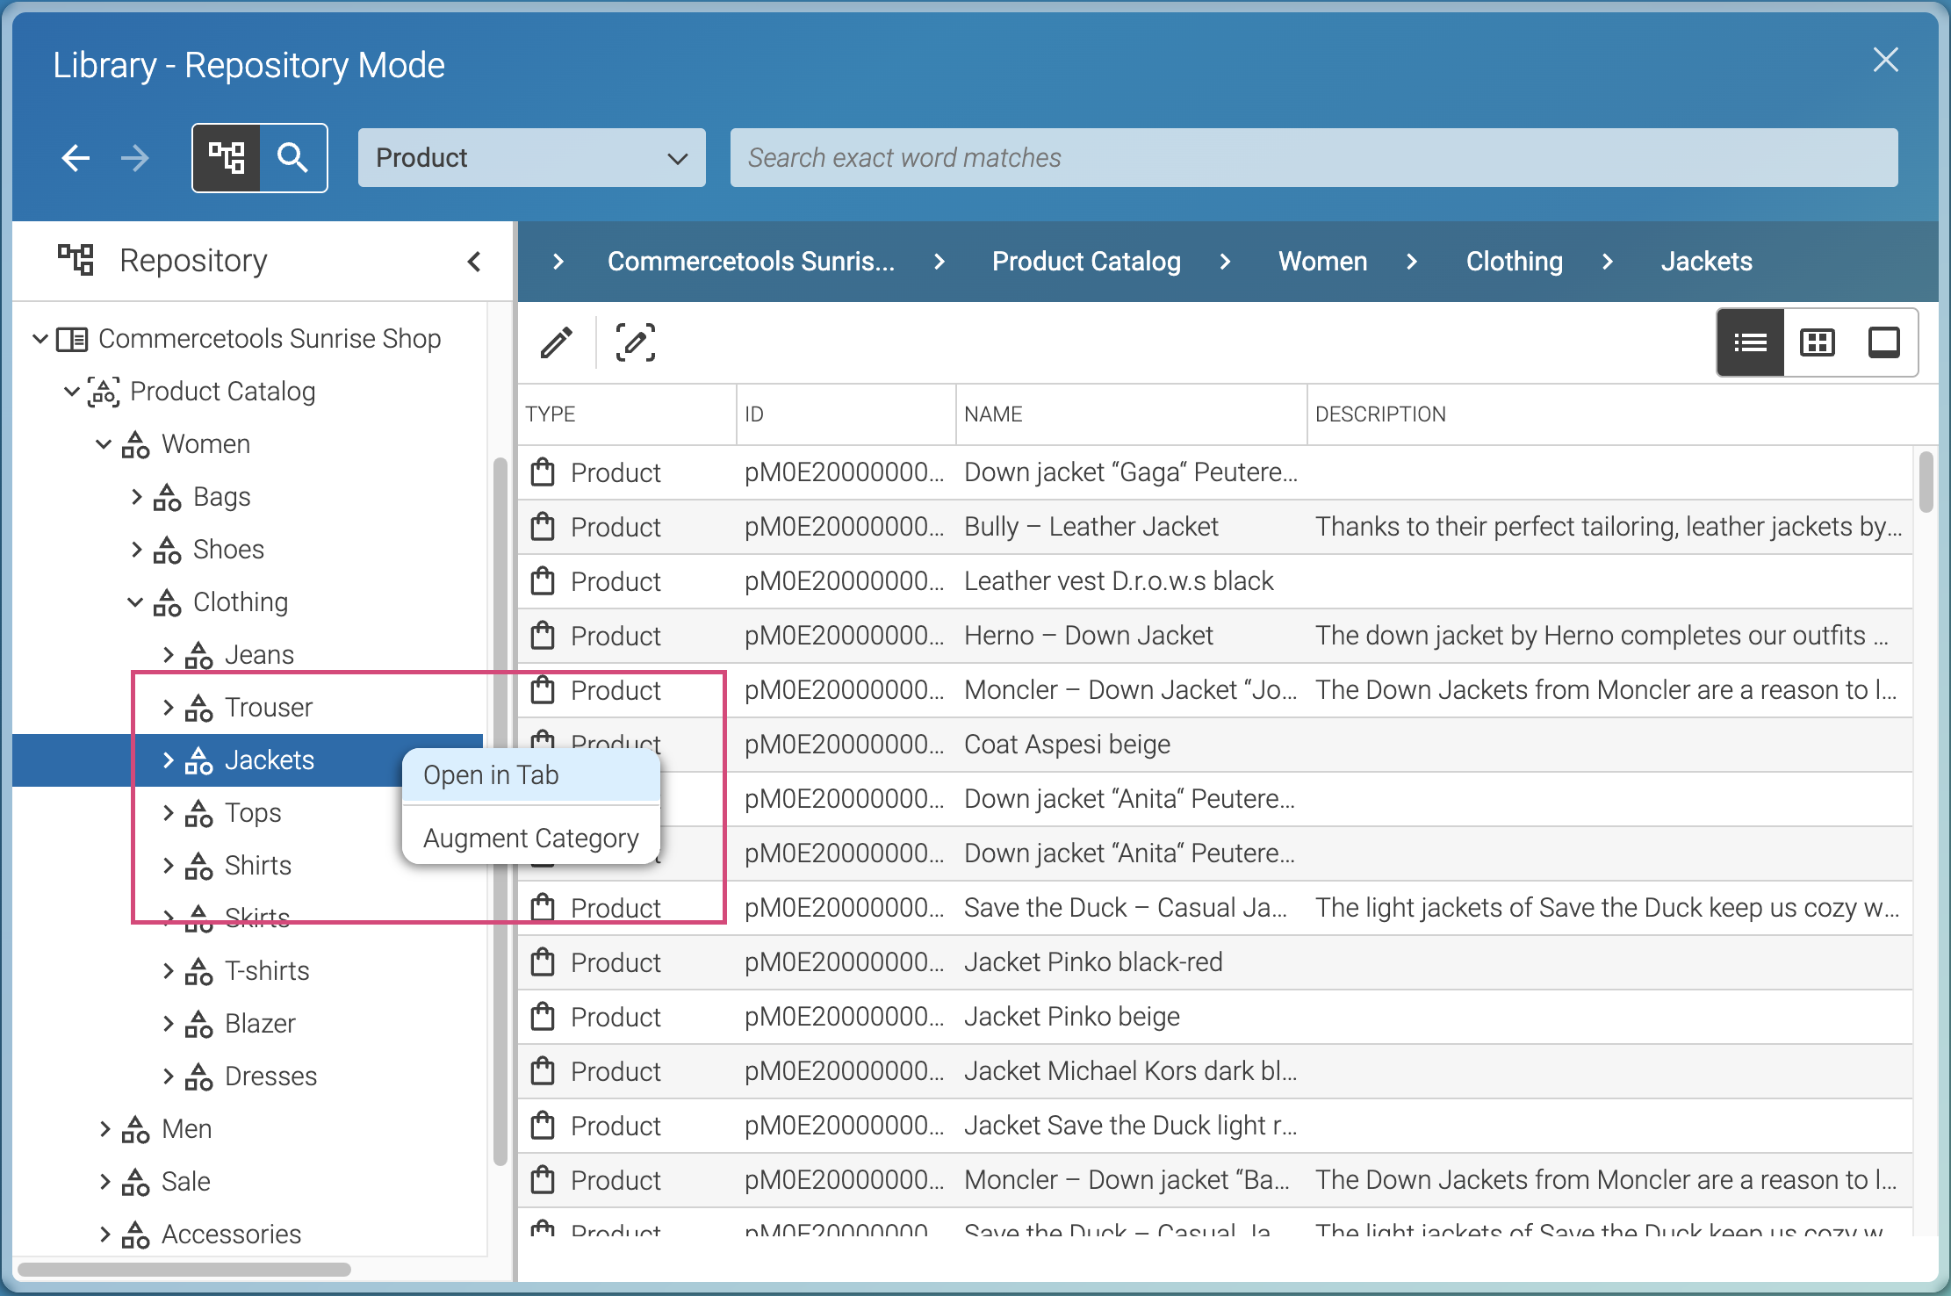1951x1296 pixels.
Task: Select the grid view icon
Action: (x=1817, y=342)
